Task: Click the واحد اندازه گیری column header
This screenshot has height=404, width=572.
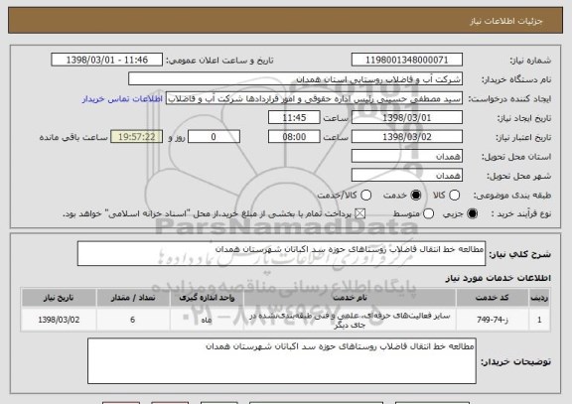Action: (x=207, y=298)
